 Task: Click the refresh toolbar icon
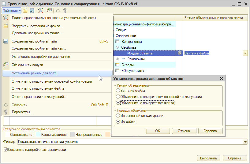click(58, 11)
